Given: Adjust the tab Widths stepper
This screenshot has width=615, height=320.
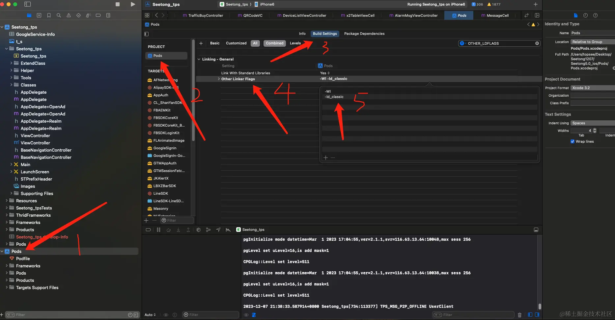Looking at the screenshot, I should click(595, 131).
